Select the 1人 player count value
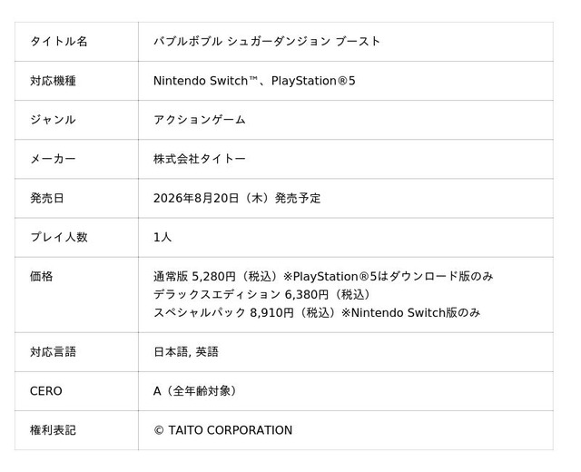Viewport: 581px width, 472px height. tap(162, 237)
